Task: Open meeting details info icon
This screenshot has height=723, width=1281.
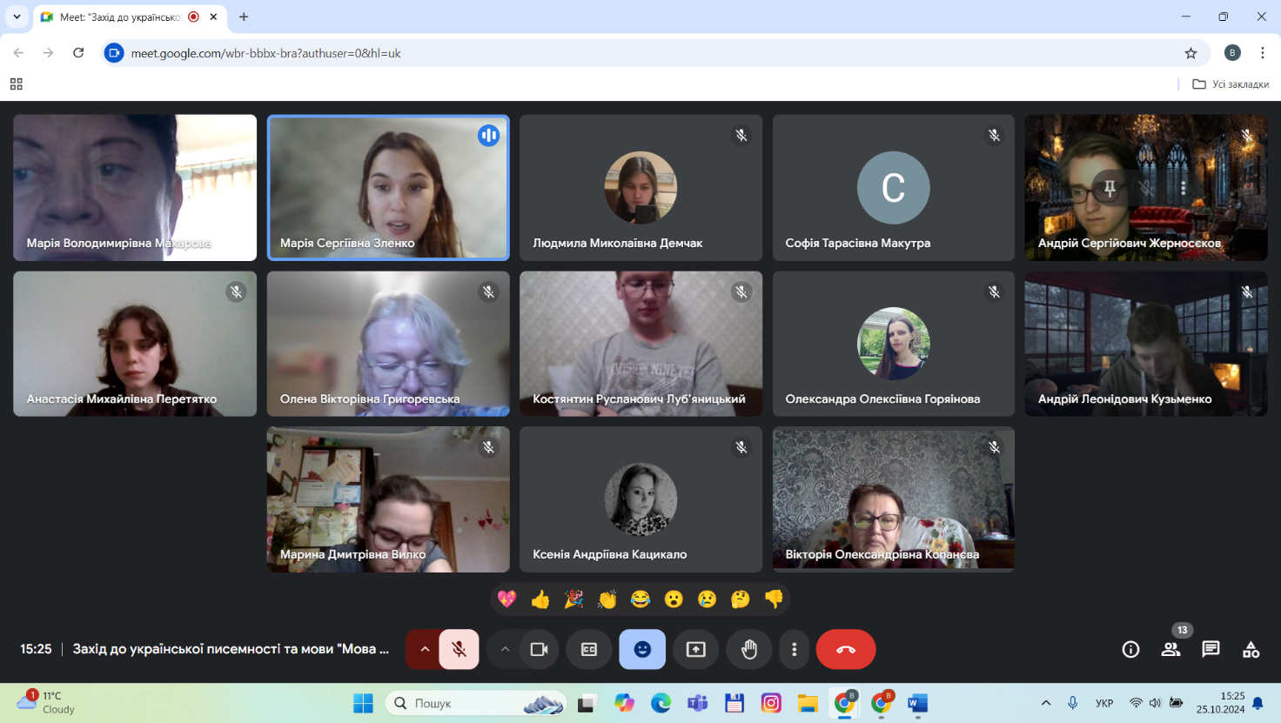Action: [x=1130, y=649]
